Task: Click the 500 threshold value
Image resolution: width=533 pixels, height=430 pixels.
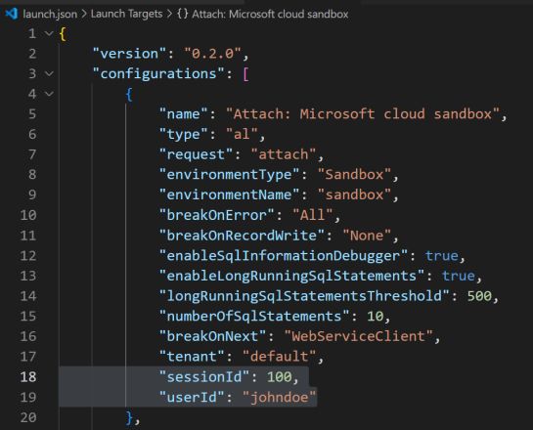Action: pyautogui.click(x=479, y=296)
